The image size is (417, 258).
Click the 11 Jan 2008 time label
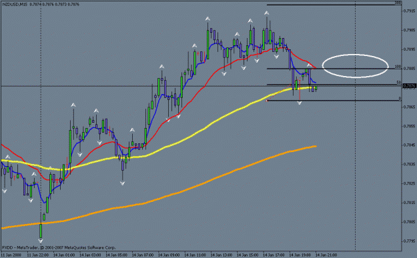(11, 255)
